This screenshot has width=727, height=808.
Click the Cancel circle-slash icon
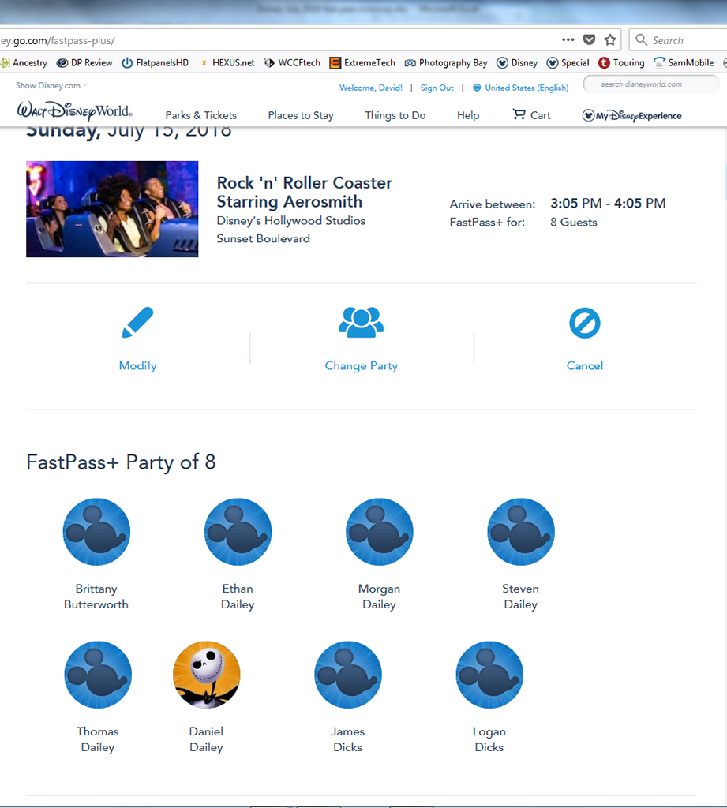click(x=585, y=323)
